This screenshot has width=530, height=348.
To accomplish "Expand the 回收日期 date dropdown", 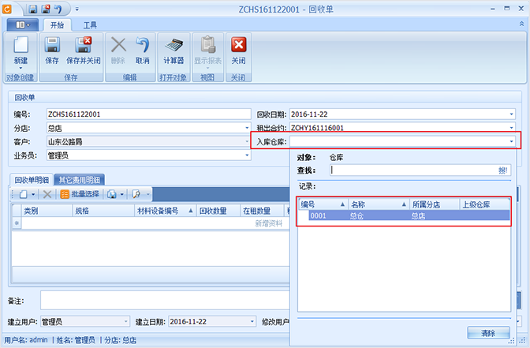I will (512, 114).
